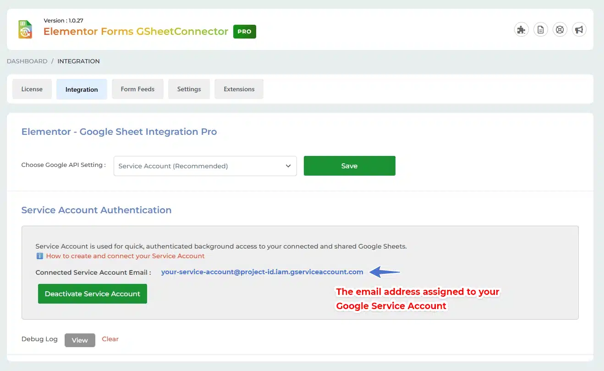The height and width of the screenshot is (371, 604).
Task: Click the puzzle piece plugin icon
Action: point(521,30)
